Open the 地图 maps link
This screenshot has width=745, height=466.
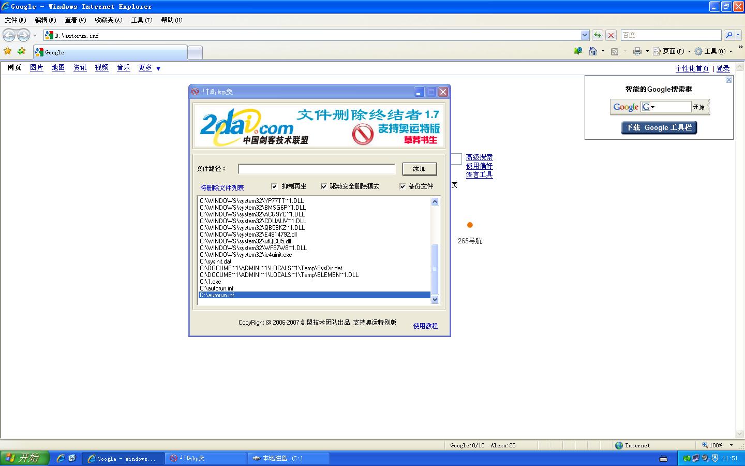pos(58,68)
